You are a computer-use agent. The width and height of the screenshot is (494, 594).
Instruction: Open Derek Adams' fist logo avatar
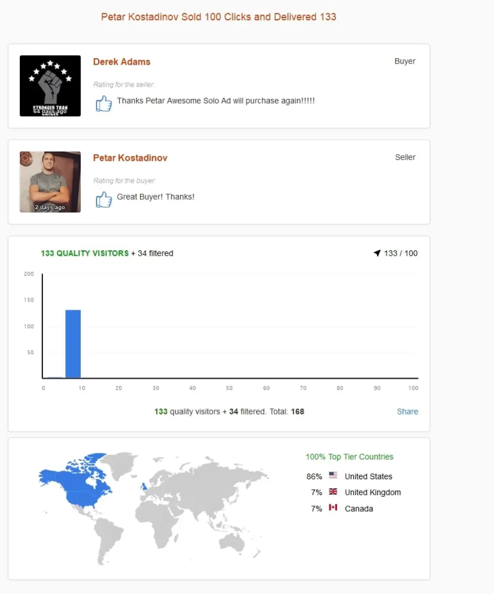coord(50,86)
